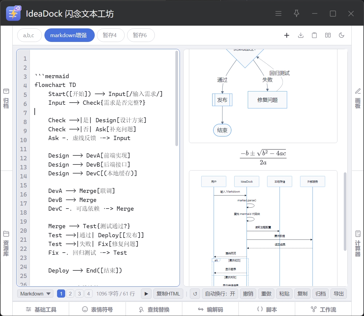The width and height of the screenshot is (364, 316).
Task: Open the 画板 drawing board side panel
Action: 358,98
